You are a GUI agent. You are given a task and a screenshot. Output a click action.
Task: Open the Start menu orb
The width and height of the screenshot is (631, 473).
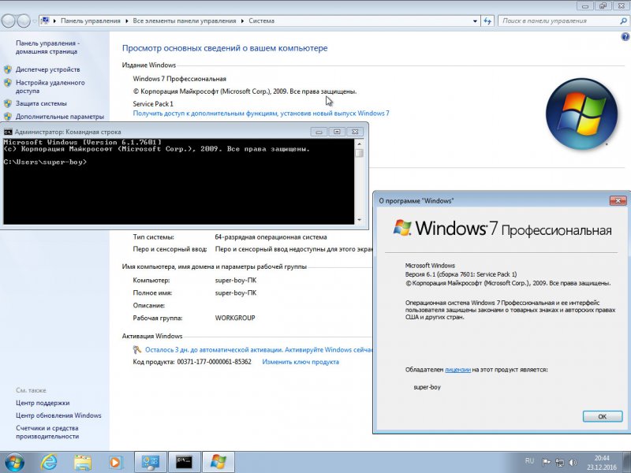tap(13, 462)
